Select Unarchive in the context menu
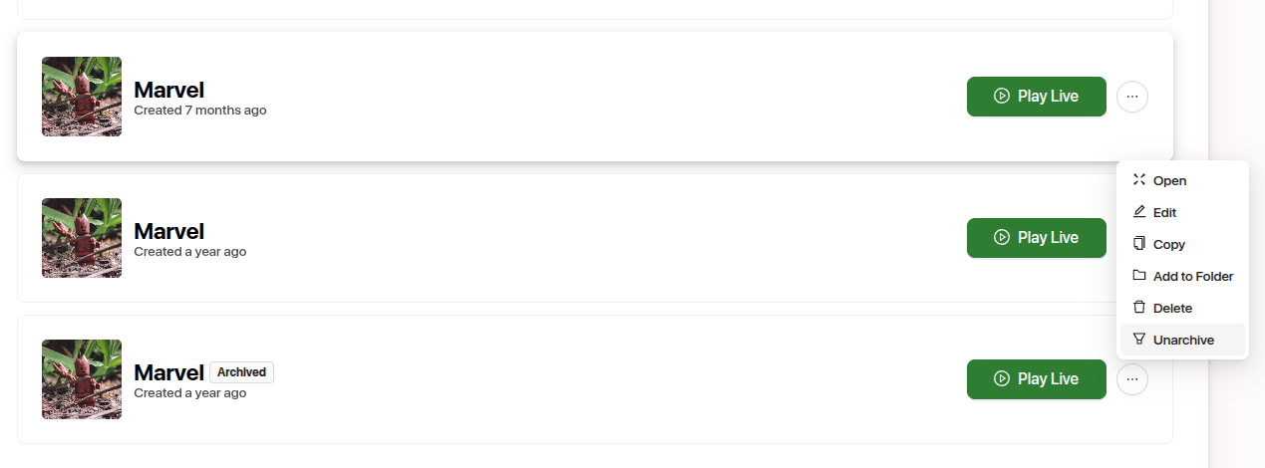1265x468 pixels. (1183, 340)
